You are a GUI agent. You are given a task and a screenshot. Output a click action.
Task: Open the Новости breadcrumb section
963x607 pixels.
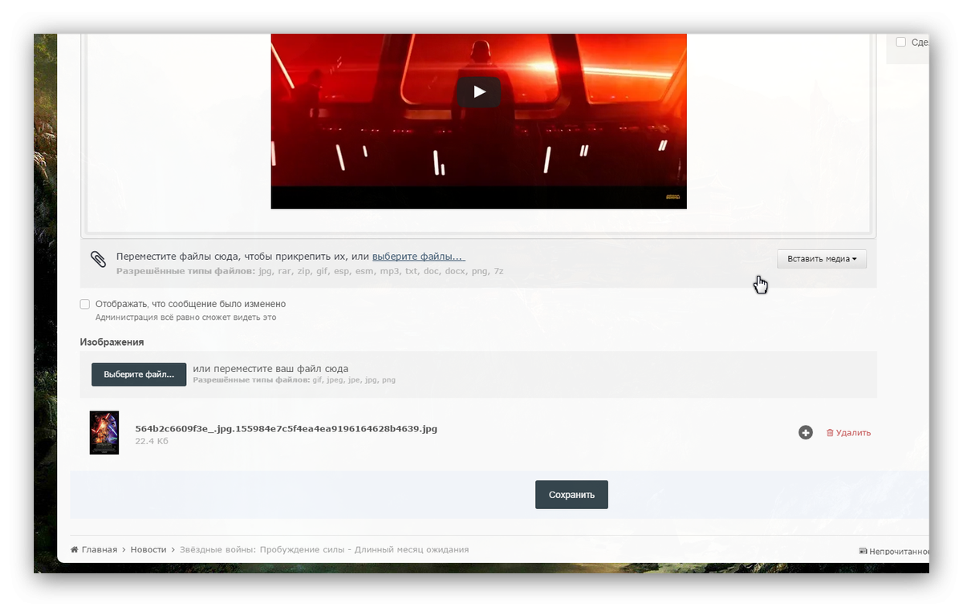click(148, 550)
